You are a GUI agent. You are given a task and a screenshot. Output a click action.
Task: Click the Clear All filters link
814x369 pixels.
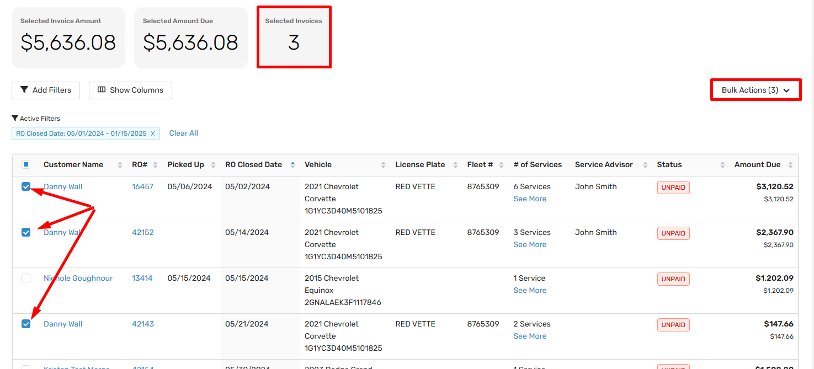point(184,133)
